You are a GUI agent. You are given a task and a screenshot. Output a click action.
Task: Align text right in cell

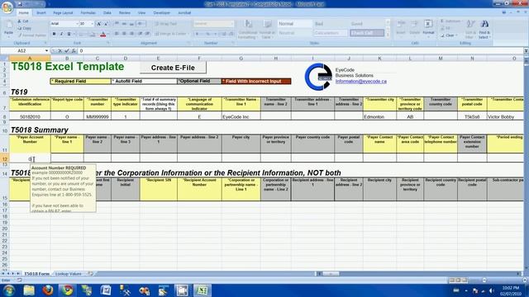pos(132,34)
